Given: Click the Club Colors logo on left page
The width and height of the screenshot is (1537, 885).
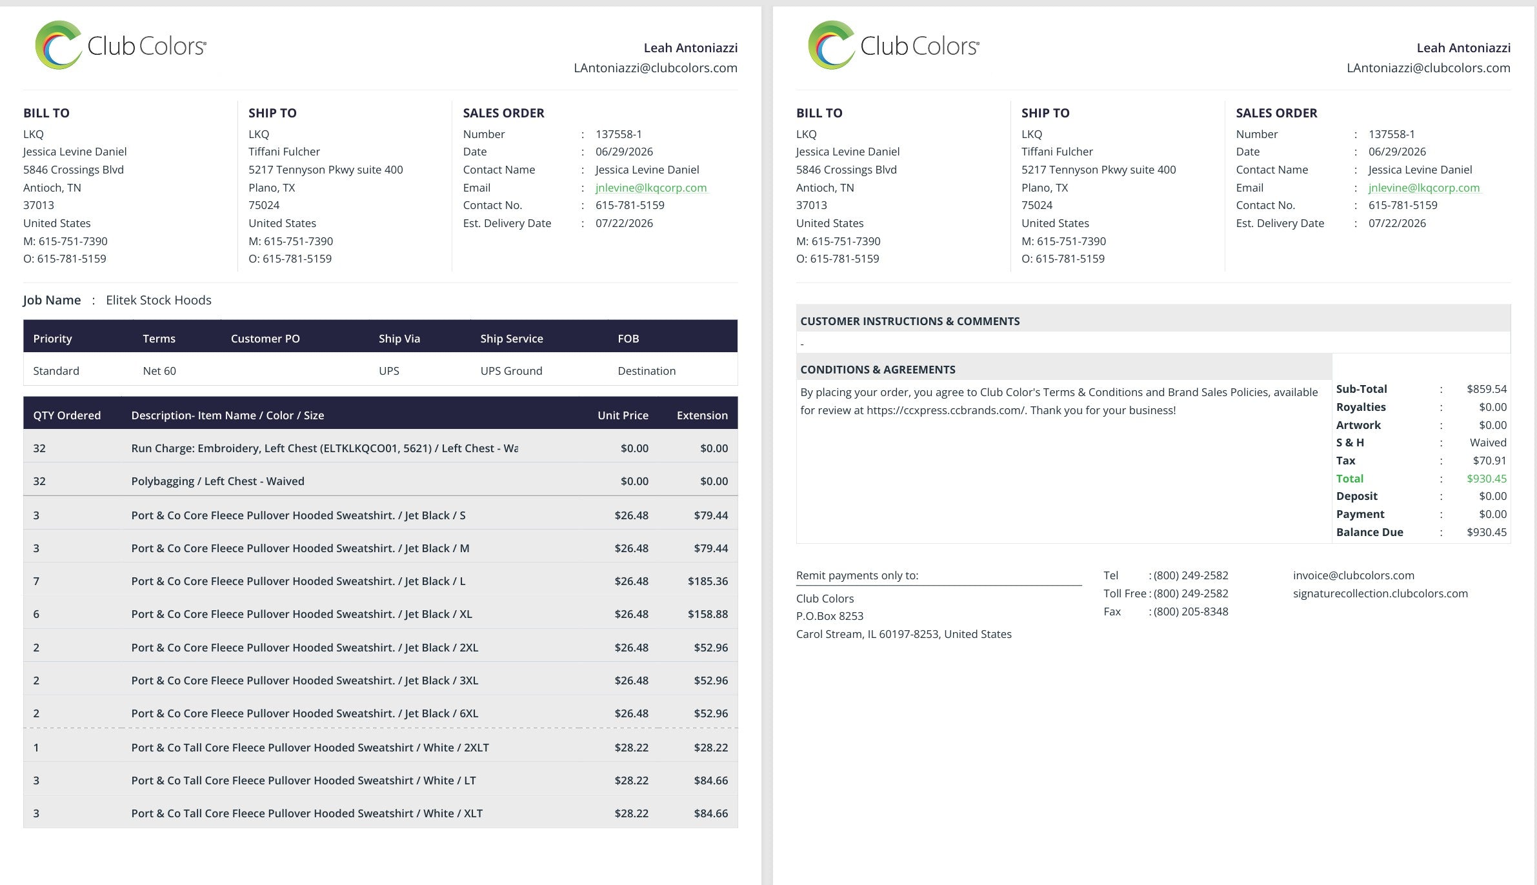Looking at the screenshot, I should (121, 45).
